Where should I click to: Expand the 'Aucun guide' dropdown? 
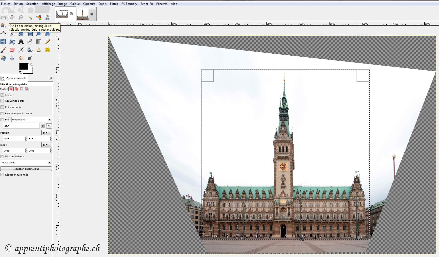pyautogui.click(x=49, y=163)
